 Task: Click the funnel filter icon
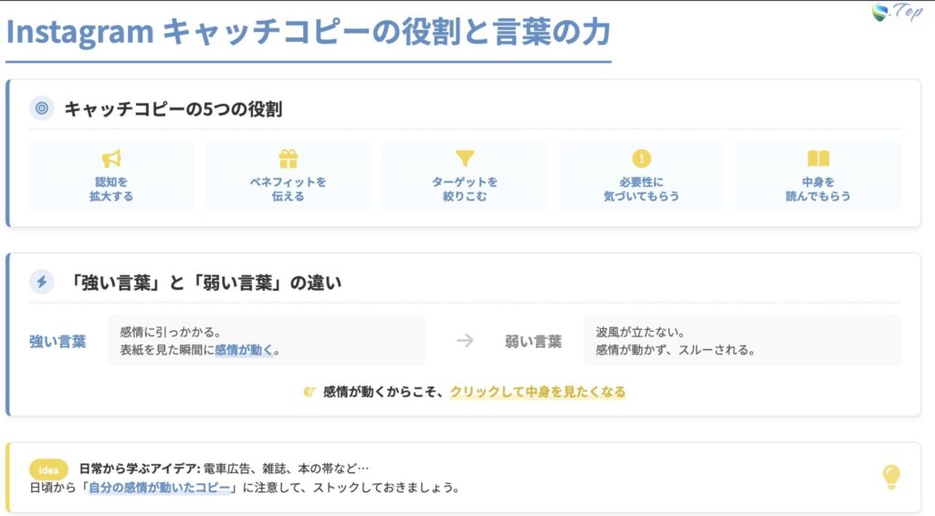click(465, 159)
